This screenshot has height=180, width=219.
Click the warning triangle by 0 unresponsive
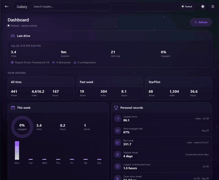[75, 62]
